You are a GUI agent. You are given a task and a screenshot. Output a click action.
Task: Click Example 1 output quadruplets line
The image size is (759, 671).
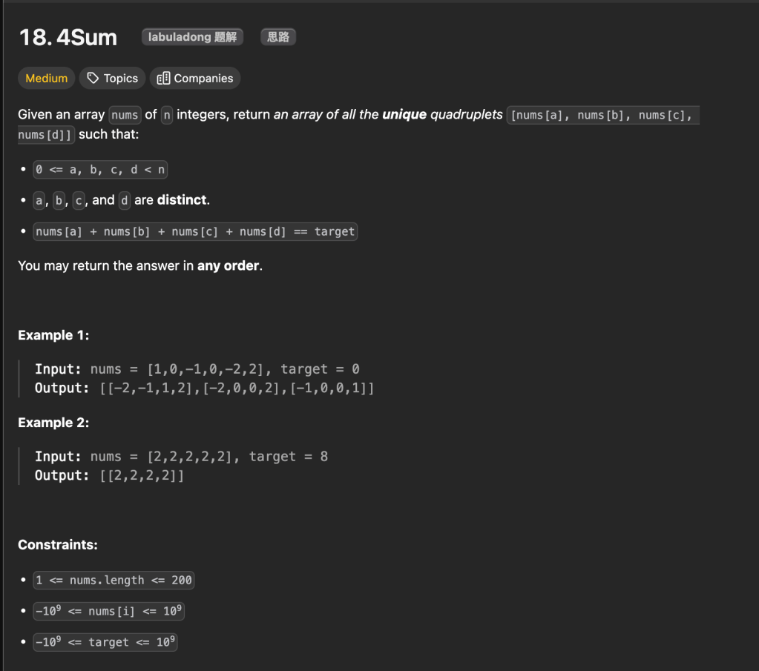(x=204, y=388)
